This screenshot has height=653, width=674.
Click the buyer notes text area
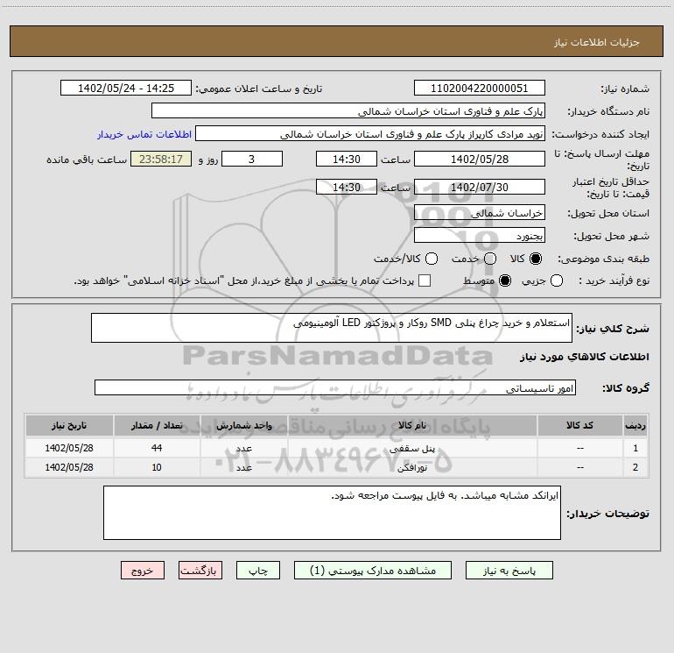click(332, 513)
